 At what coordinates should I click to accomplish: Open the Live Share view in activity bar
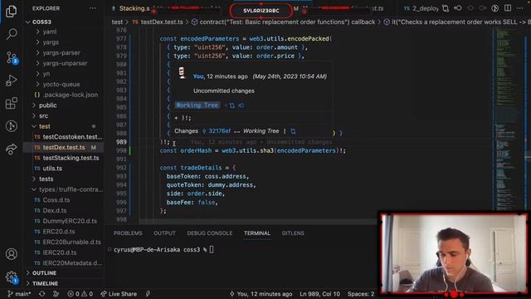[x=11, y=149]
